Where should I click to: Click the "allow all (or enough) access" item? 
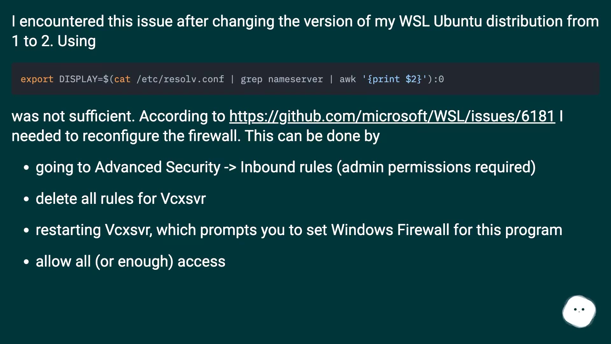pyautogui.click(x=130, y=262)
